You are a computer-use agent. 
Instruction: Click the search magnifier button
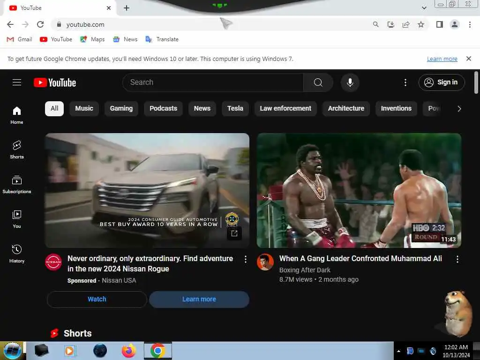pyautogui.click(x=318, y=82)
